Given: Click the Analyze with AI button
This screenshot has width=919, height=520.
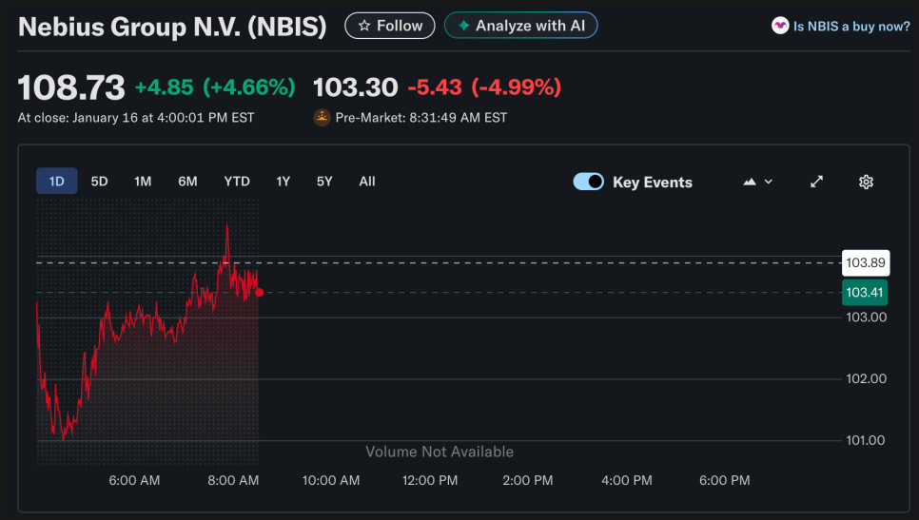Looking at the screenshot, I should pos(520,26).
